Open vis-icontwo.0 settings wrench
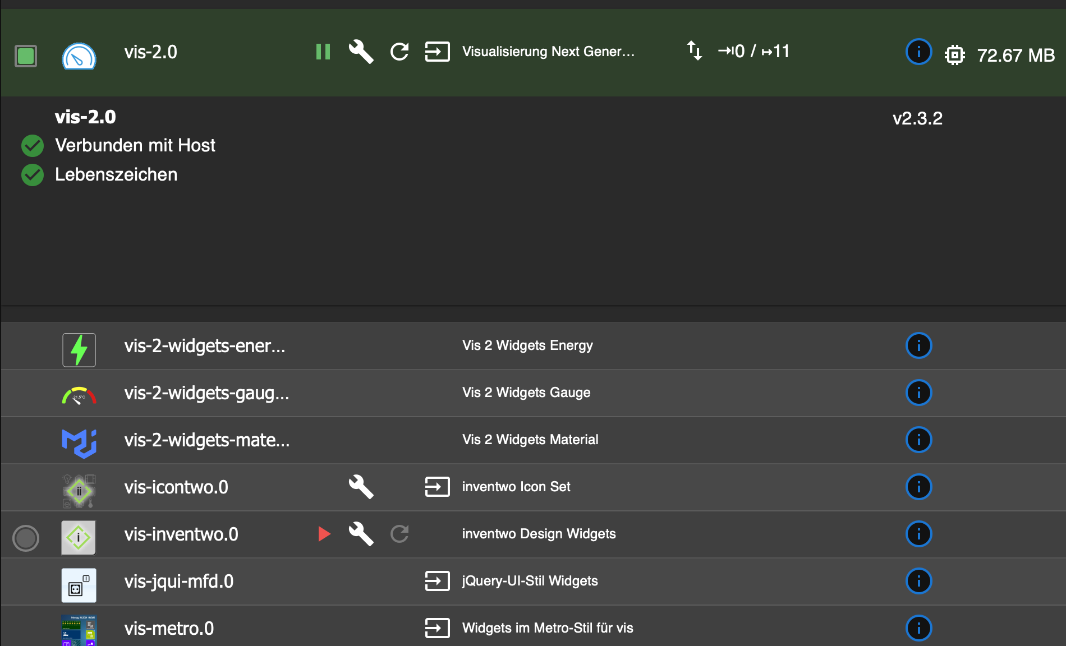Image resolution: width=1066 pixels, height=646 pixels. [x=361, y=487]
